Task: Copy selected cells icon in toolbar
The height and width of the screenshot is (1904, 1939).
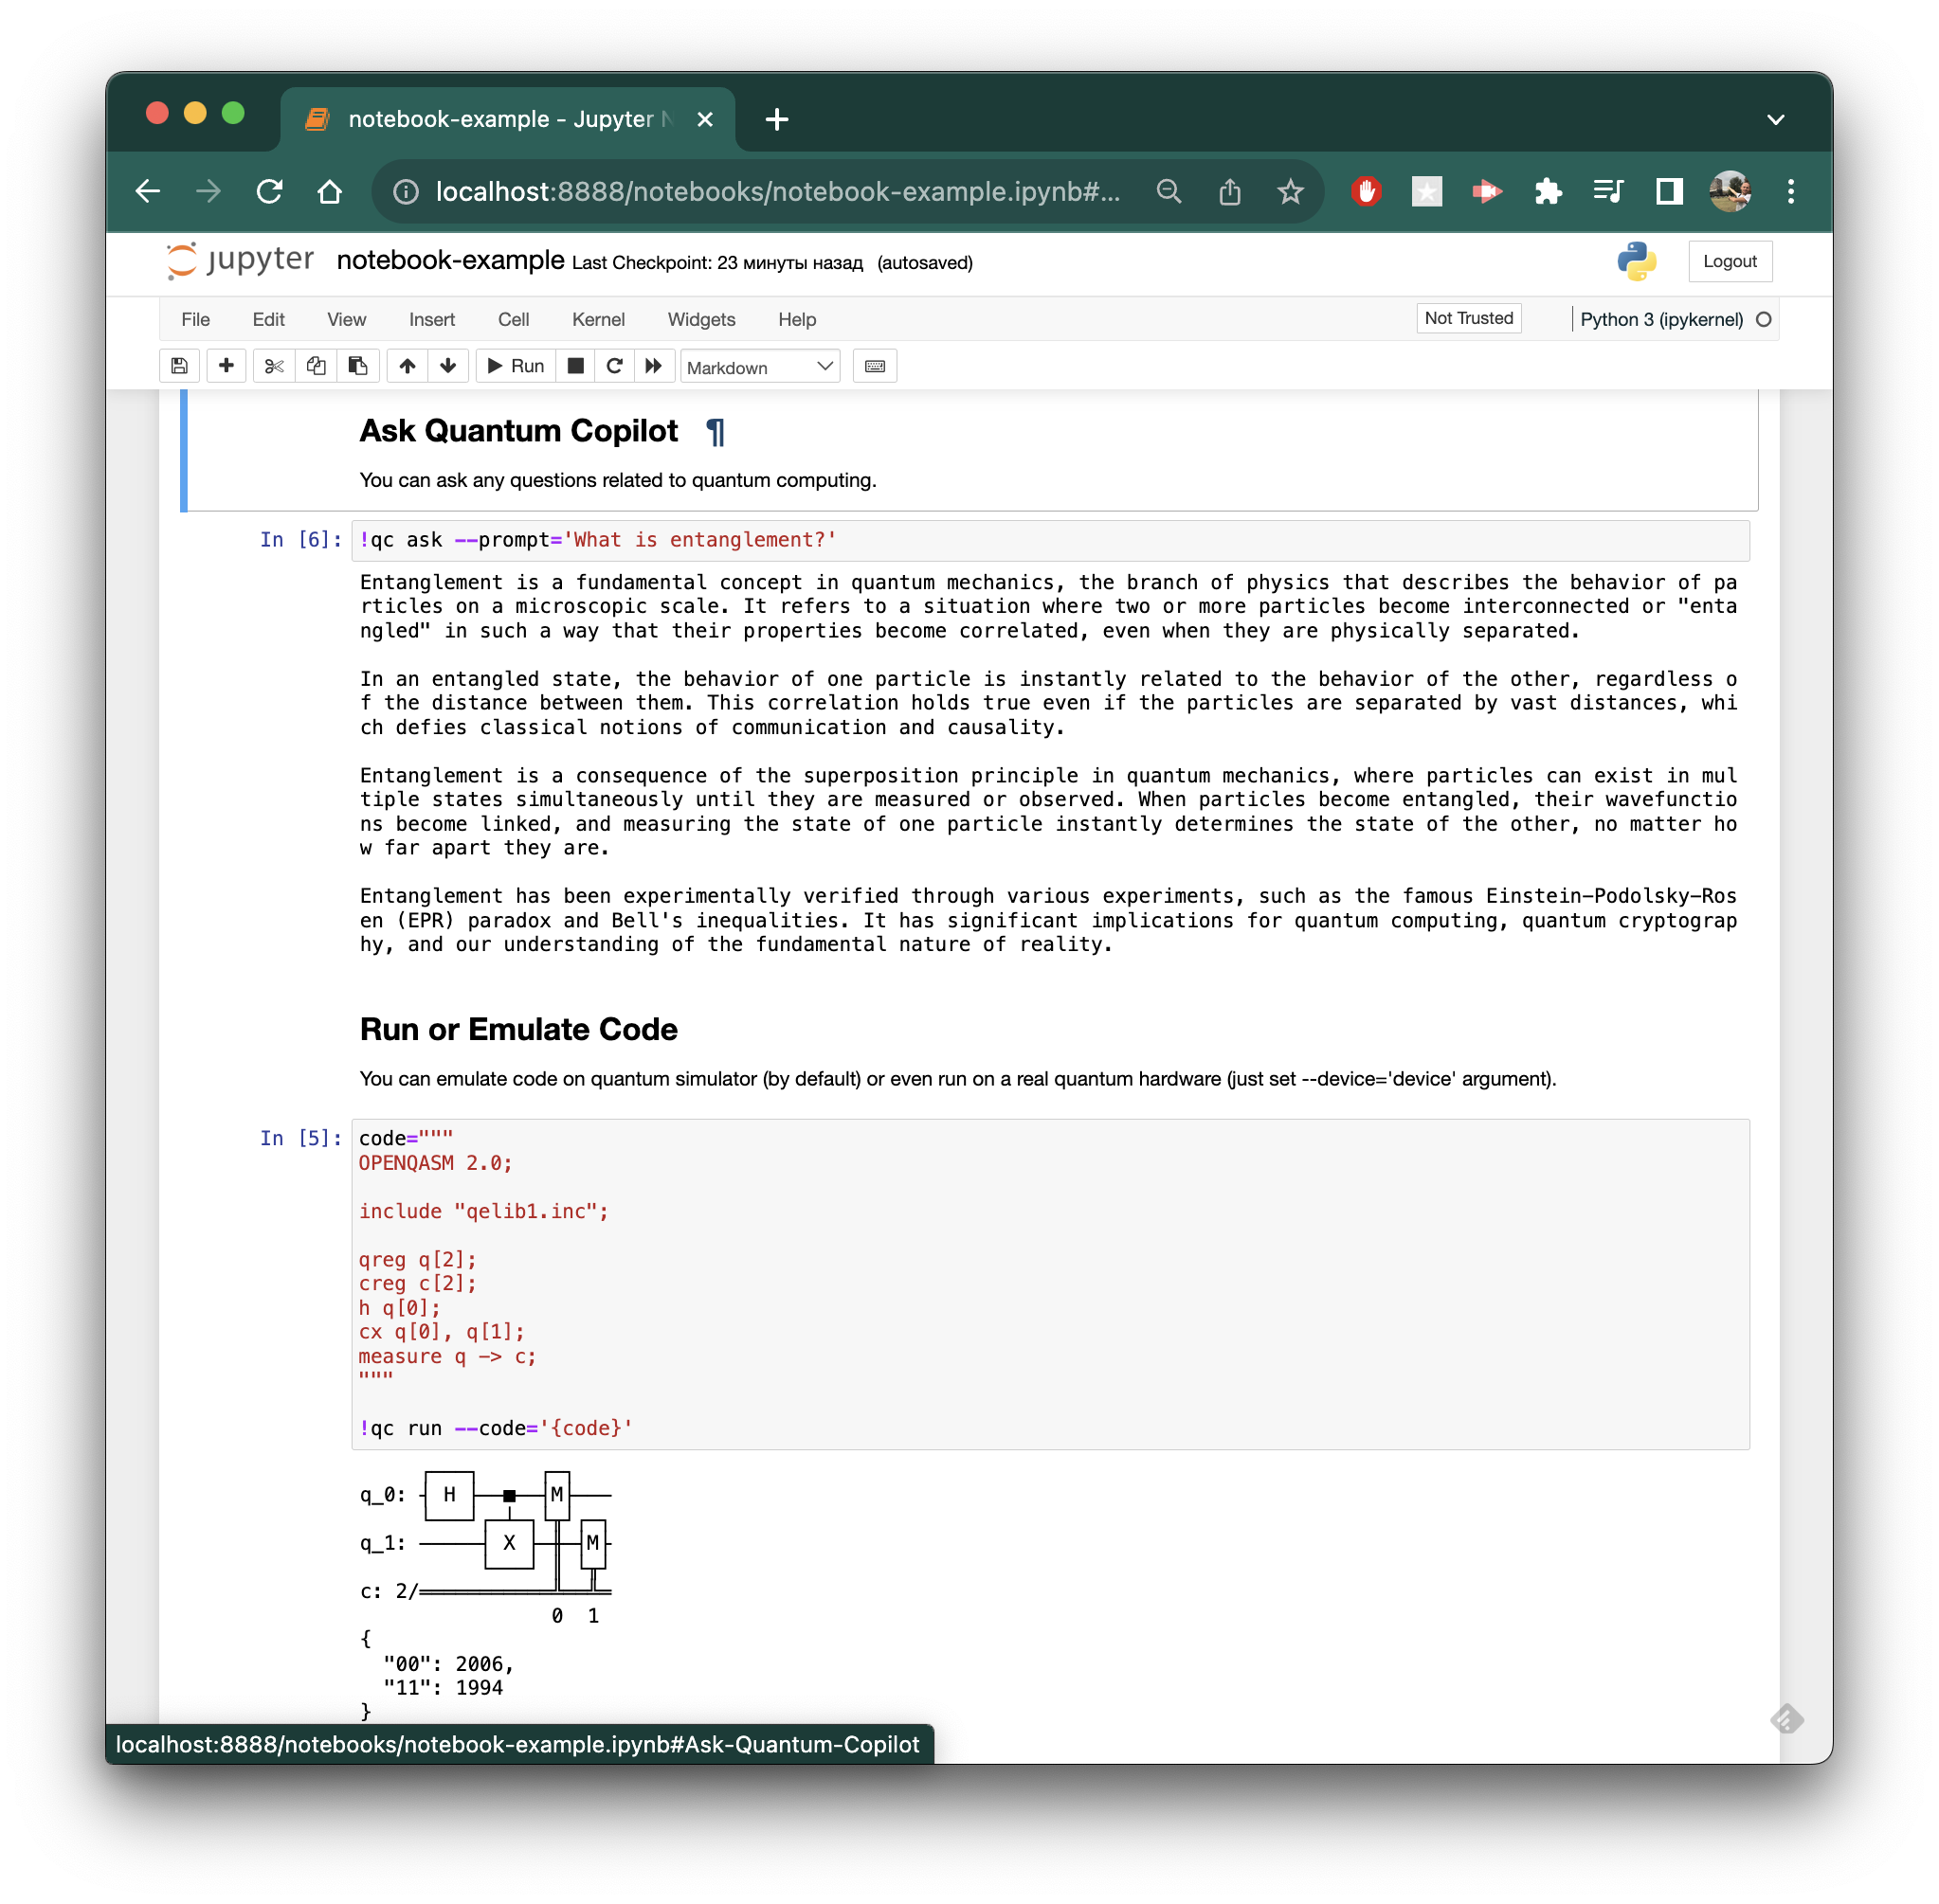Action: tap(317, 366)
